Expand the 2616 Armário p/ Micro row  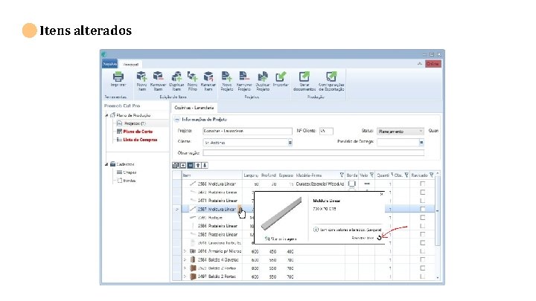click(185, 251)
